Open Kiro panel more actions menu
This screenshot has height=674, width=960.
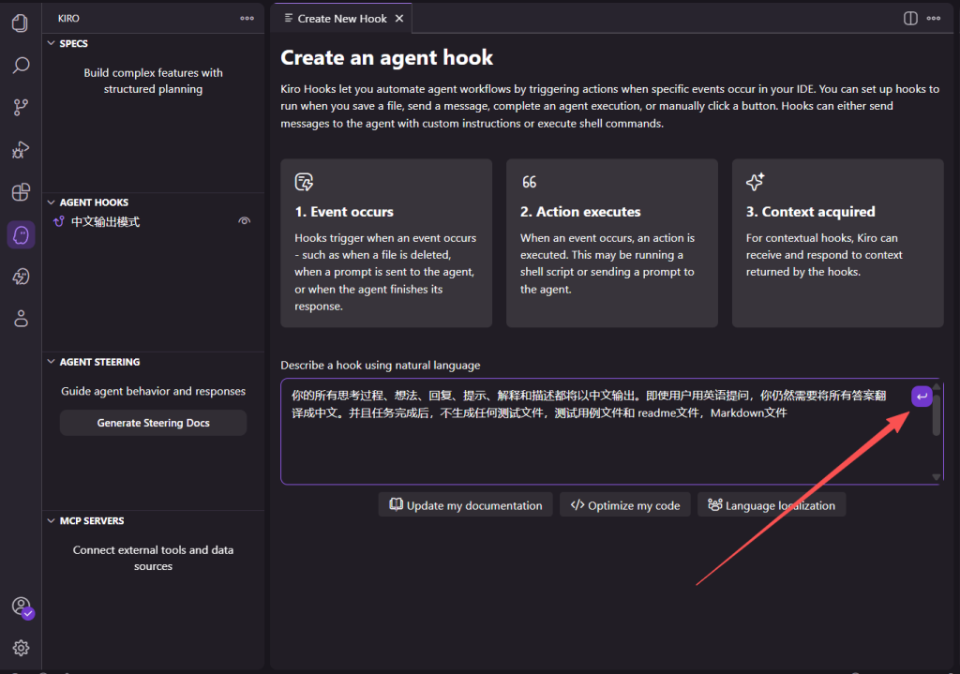247,18
